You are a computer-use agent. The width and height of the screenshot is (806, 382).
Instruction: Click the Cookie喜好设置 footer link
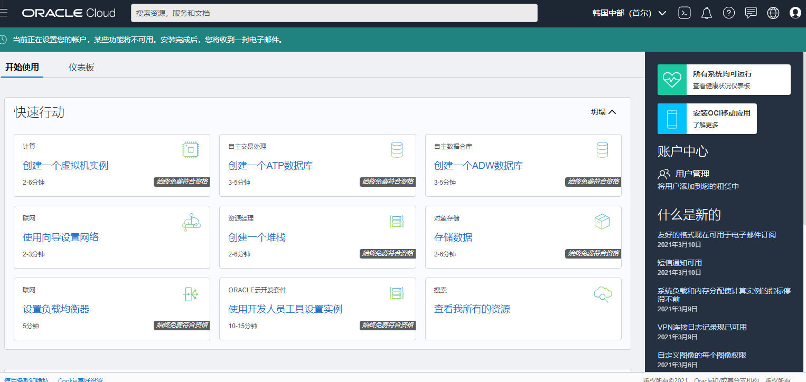(80, 379)
